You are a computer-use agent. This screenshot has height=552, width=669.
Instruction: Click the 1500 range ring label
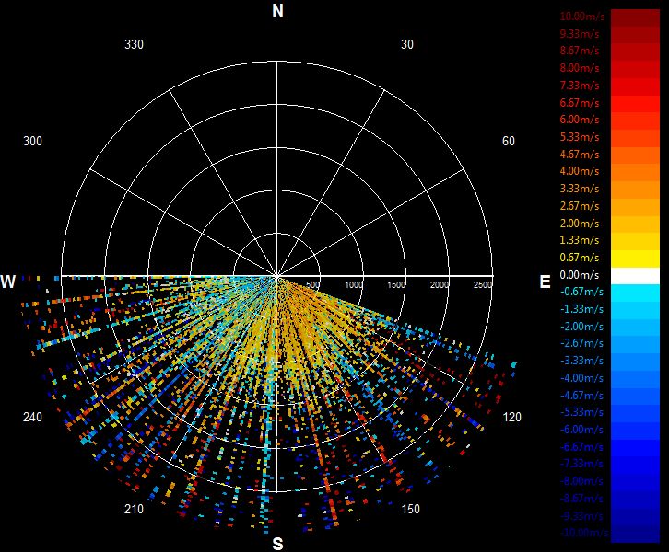396,285
